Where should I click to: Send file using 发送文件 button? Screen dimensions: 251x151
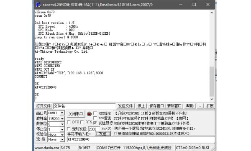(125, 106)
